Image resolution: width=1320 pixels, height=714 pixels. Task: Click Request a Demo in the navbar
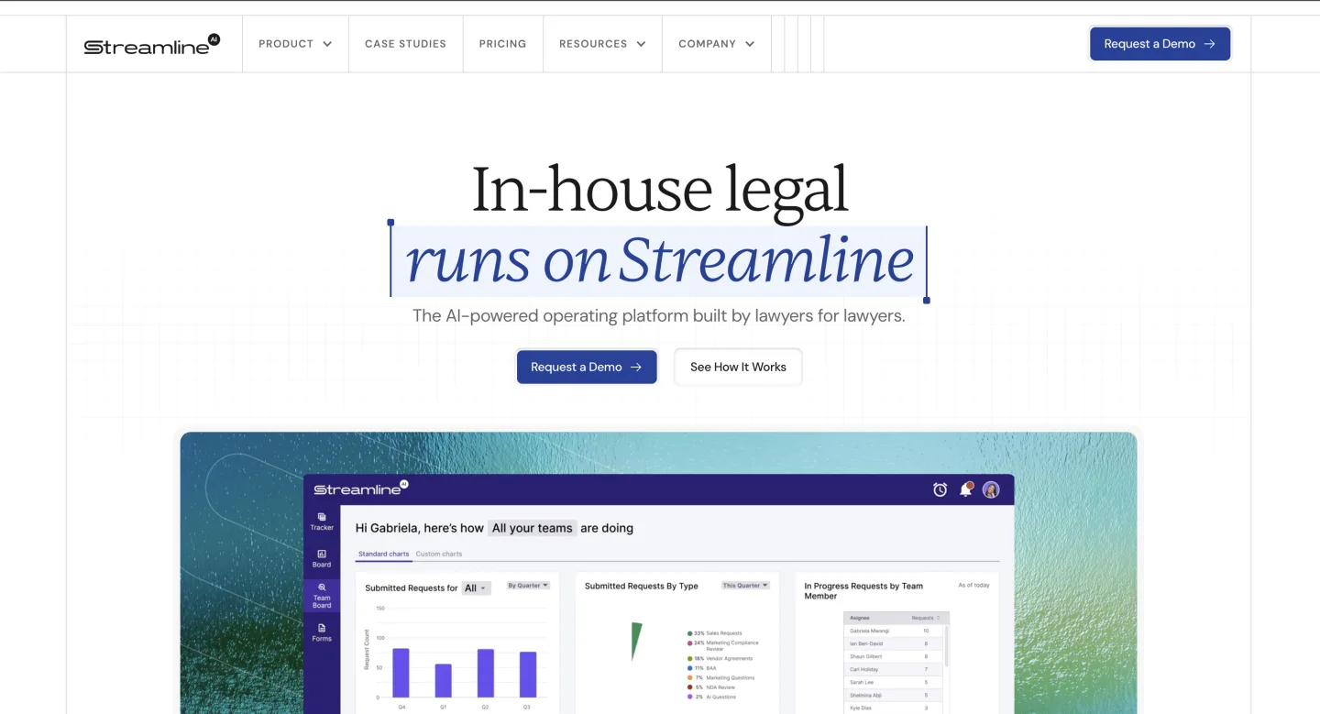[1160, 44]
